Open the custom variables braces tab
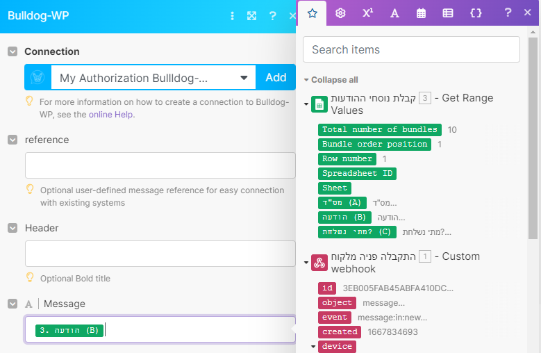This screenshot has height=353, width=541. (x=476, y=13)
